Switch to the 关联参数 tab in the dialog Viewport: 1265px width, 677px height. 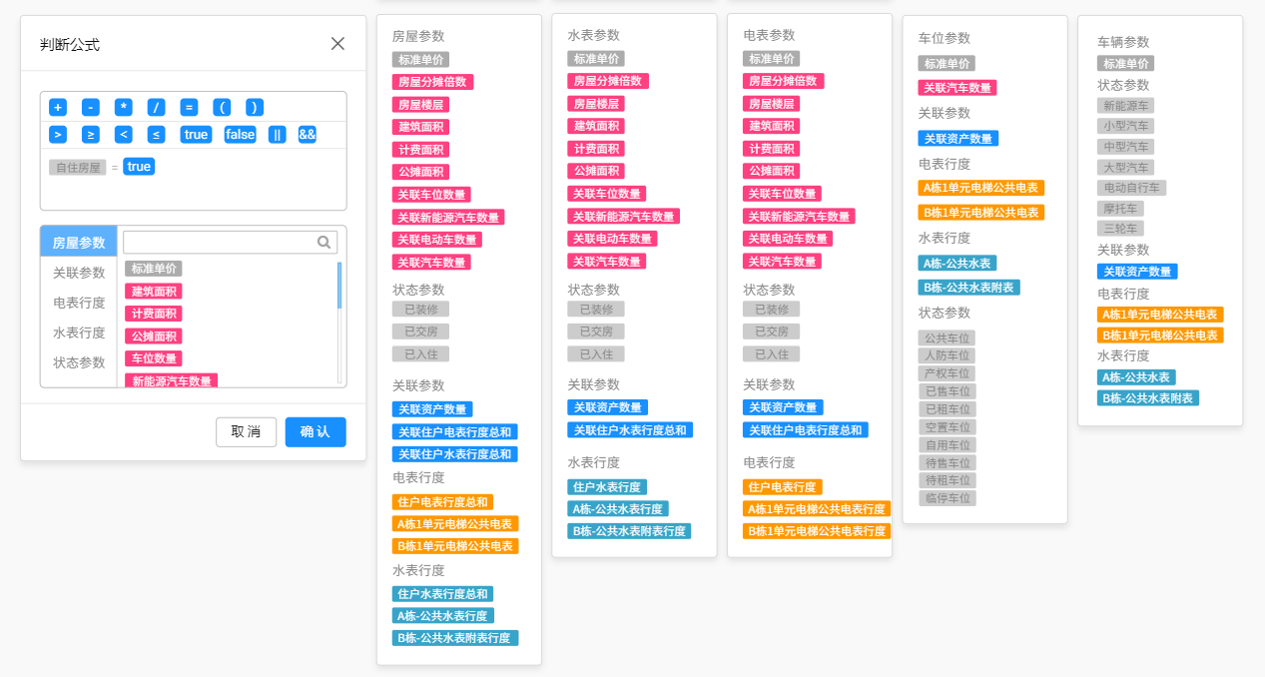tap(79, 273)
